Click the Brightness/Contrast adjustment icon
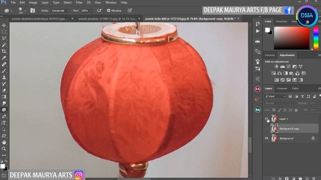Screen dimensions: 321x180 pyautogui.click(x=276, y=66)
